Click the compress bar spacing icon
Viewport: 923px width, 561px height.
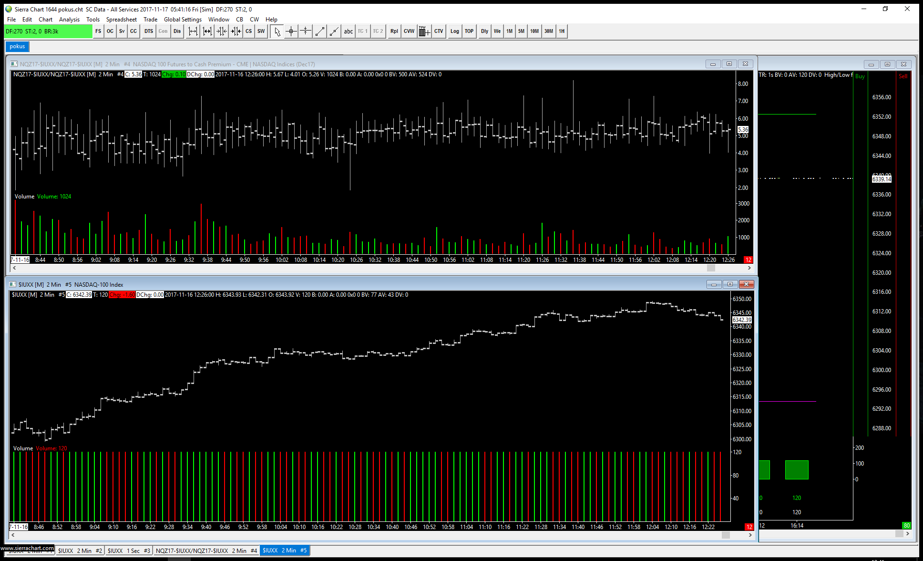(x=222, y=31)
